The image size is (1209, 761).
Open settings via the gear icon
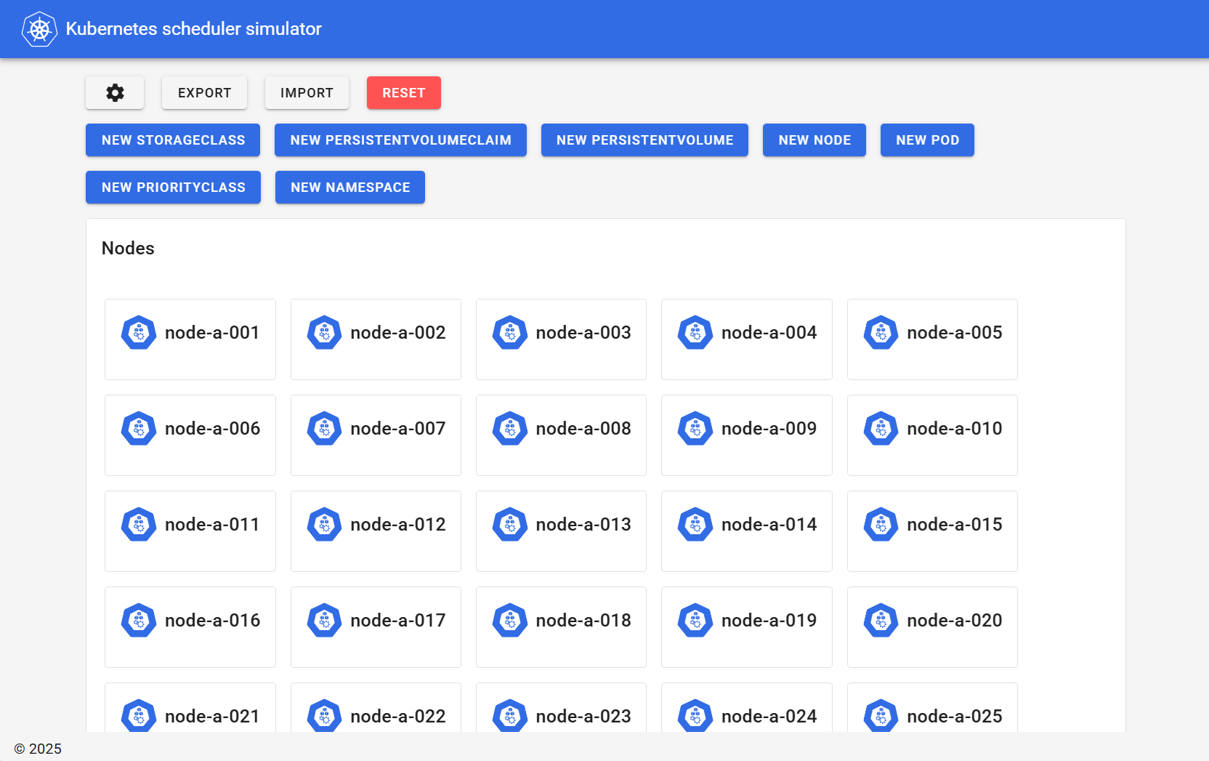[115, 93]
